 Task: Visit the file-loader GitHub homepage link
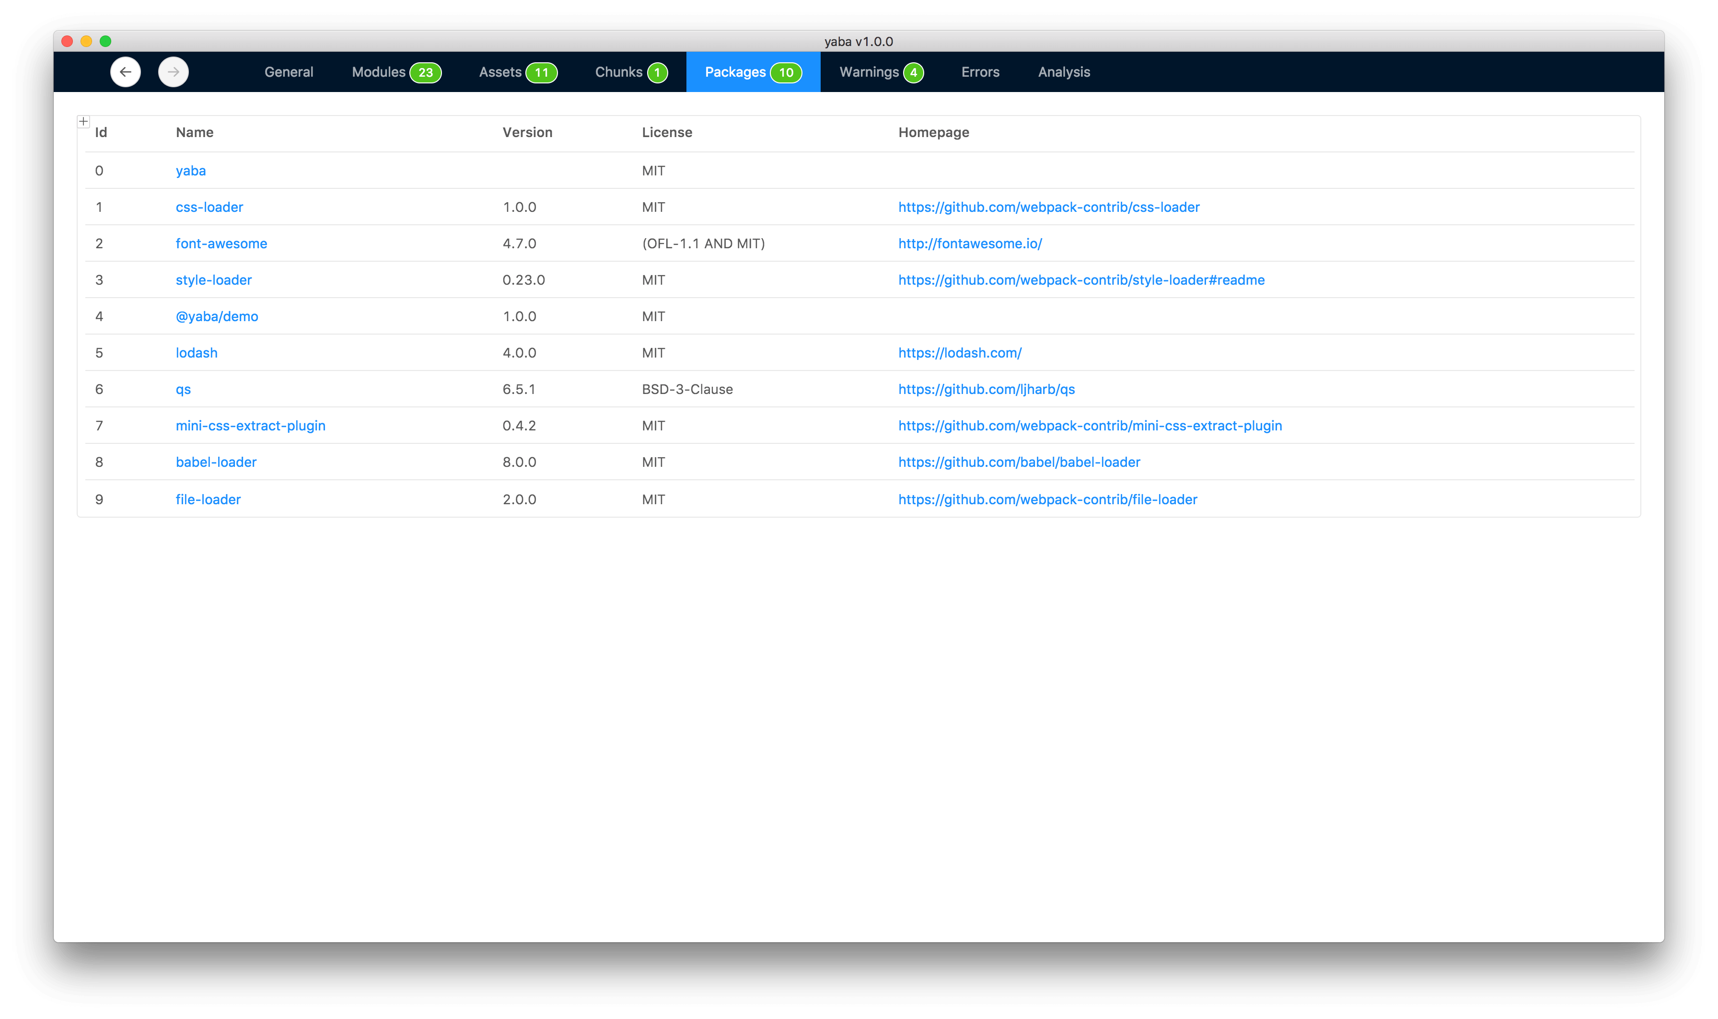1048,499
